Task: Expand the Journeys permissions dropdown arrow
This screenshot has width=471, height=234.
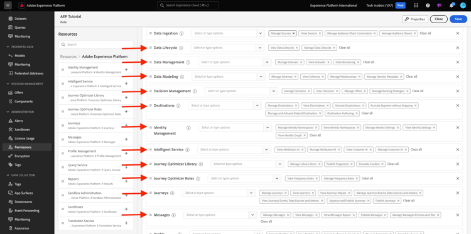Action: tap(251, 193)
